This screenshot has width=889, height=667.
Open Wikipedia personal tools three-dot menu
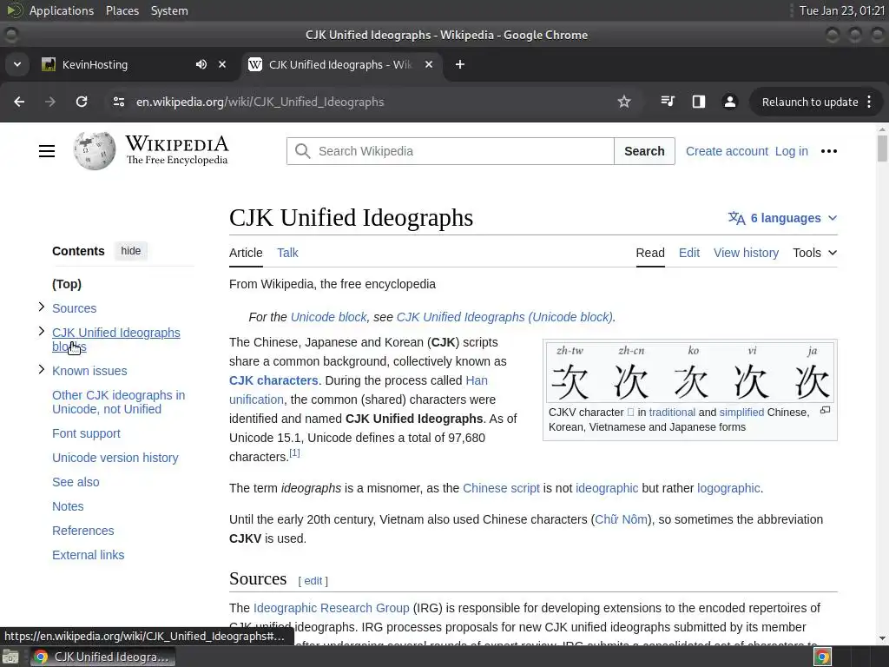click(829, 151)
